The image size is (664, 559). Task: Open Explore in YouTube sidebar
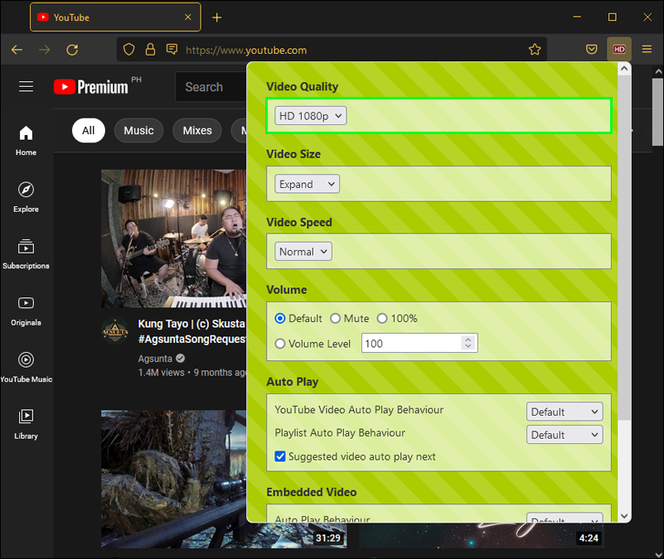[26, 197]
